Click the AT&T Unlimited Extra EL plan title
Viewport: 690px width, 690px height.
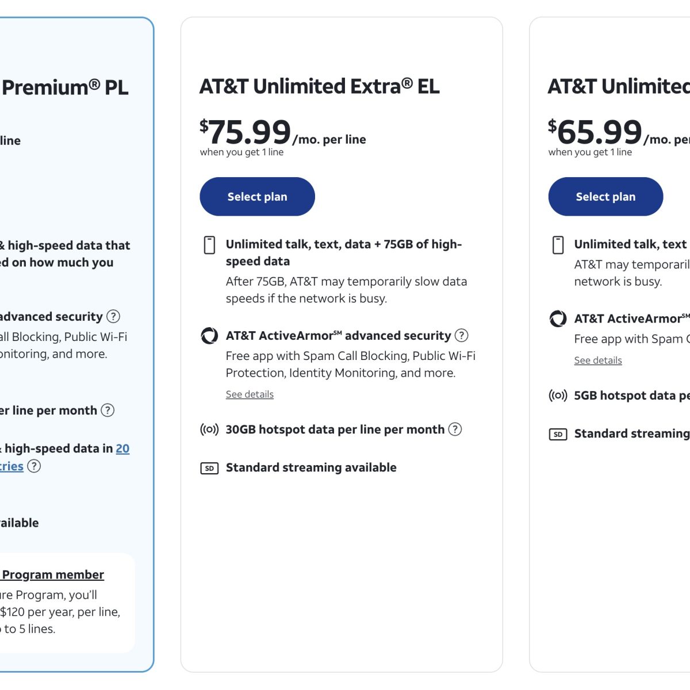click(x=319, y=86)
